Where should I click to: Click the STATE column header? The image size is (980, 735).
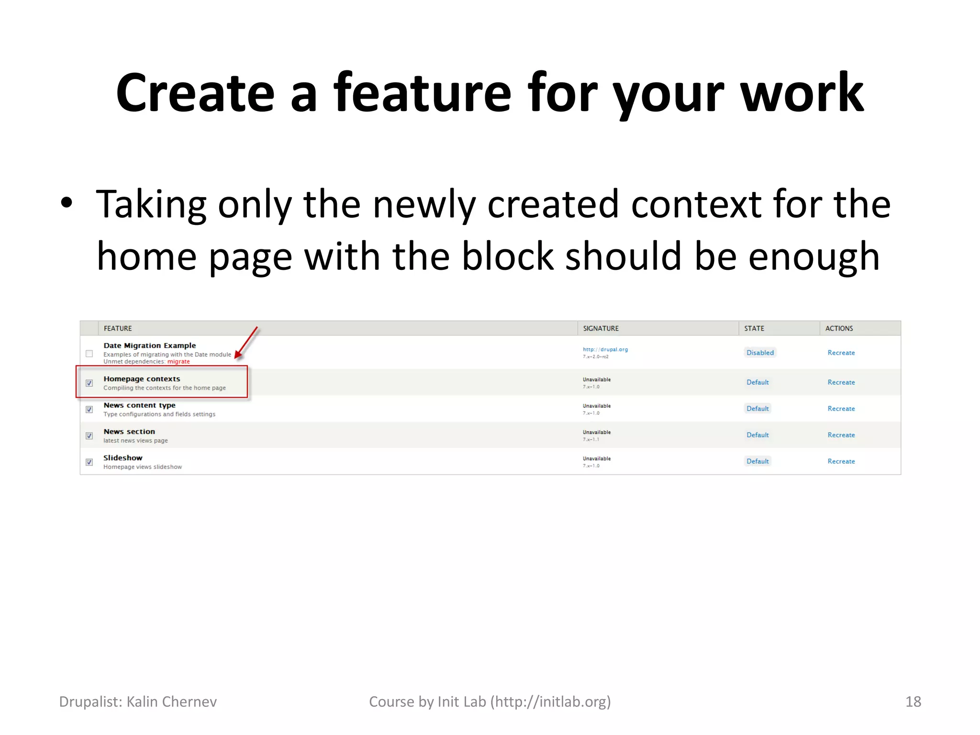click(754, 328)
